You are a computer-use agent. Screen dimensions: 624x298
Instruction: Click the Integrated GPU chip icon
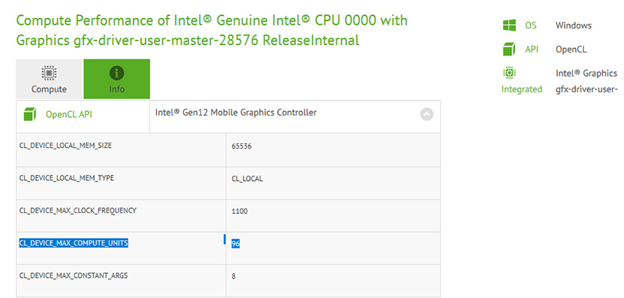coord(509,73)
